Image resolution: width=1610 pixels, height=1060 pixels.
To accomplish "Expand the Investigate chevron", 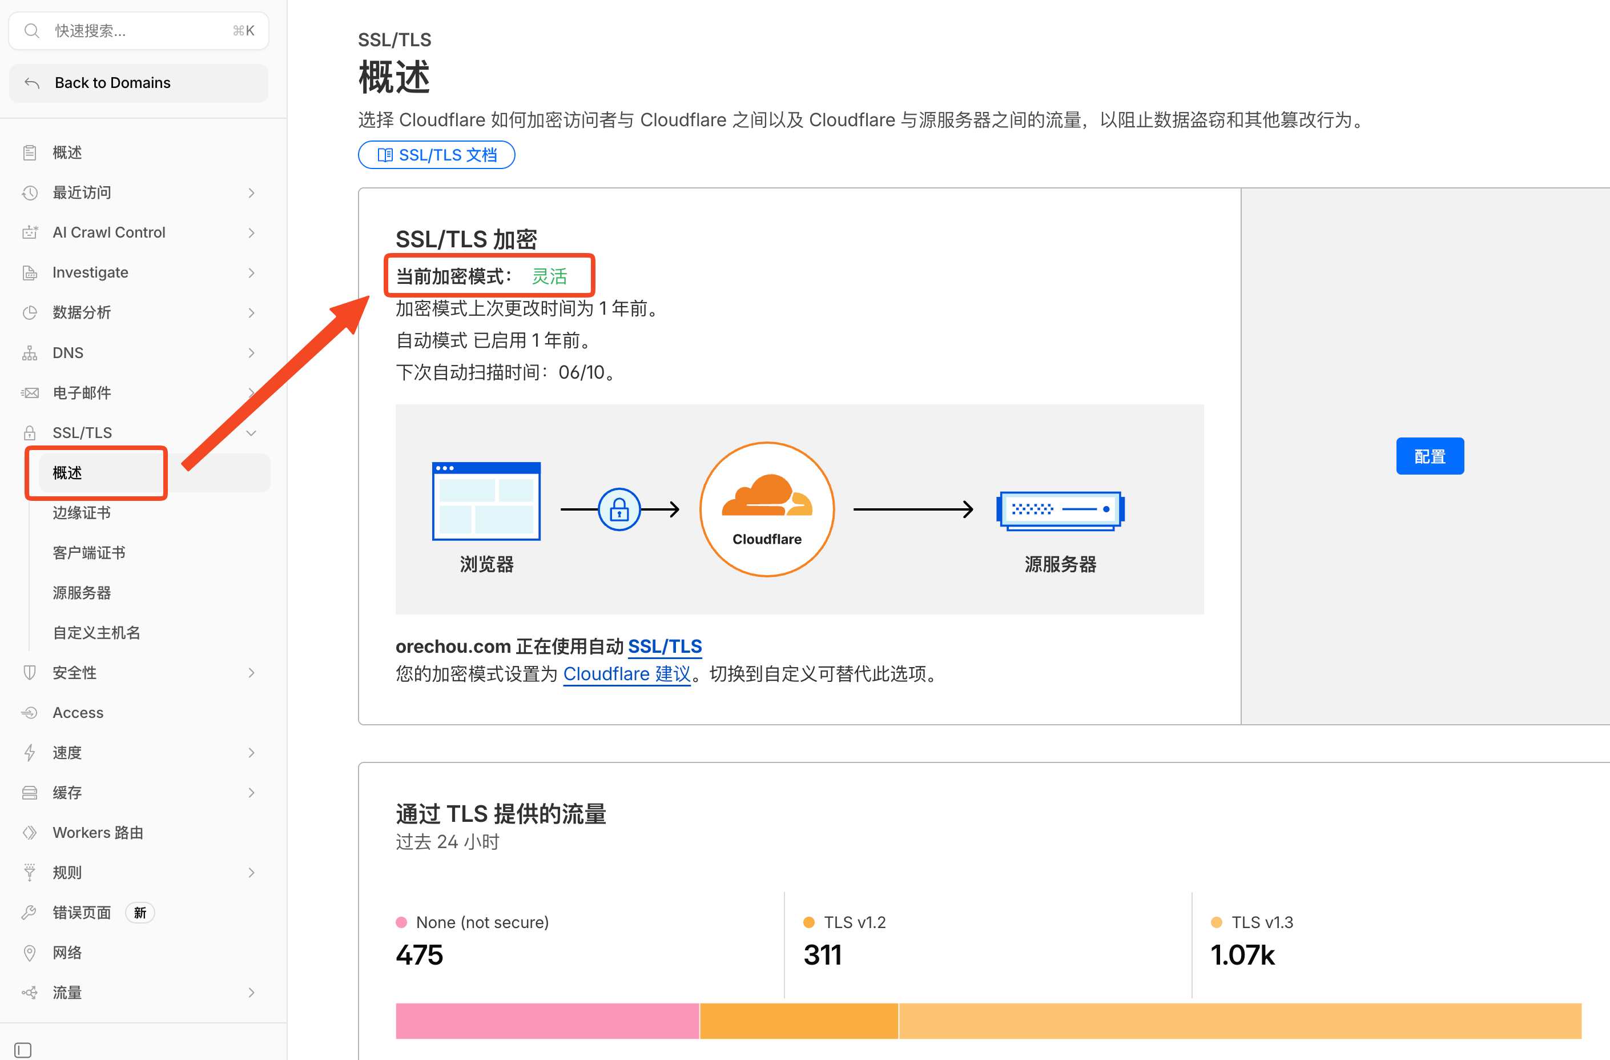I will pyautogui.click(x=252, y=272).
